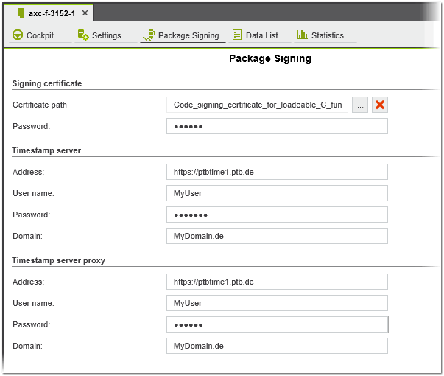The height and width of the screenshot is (376, 444).
Task: Select the Timestamp server User name field
Action: tap(277, 193)
